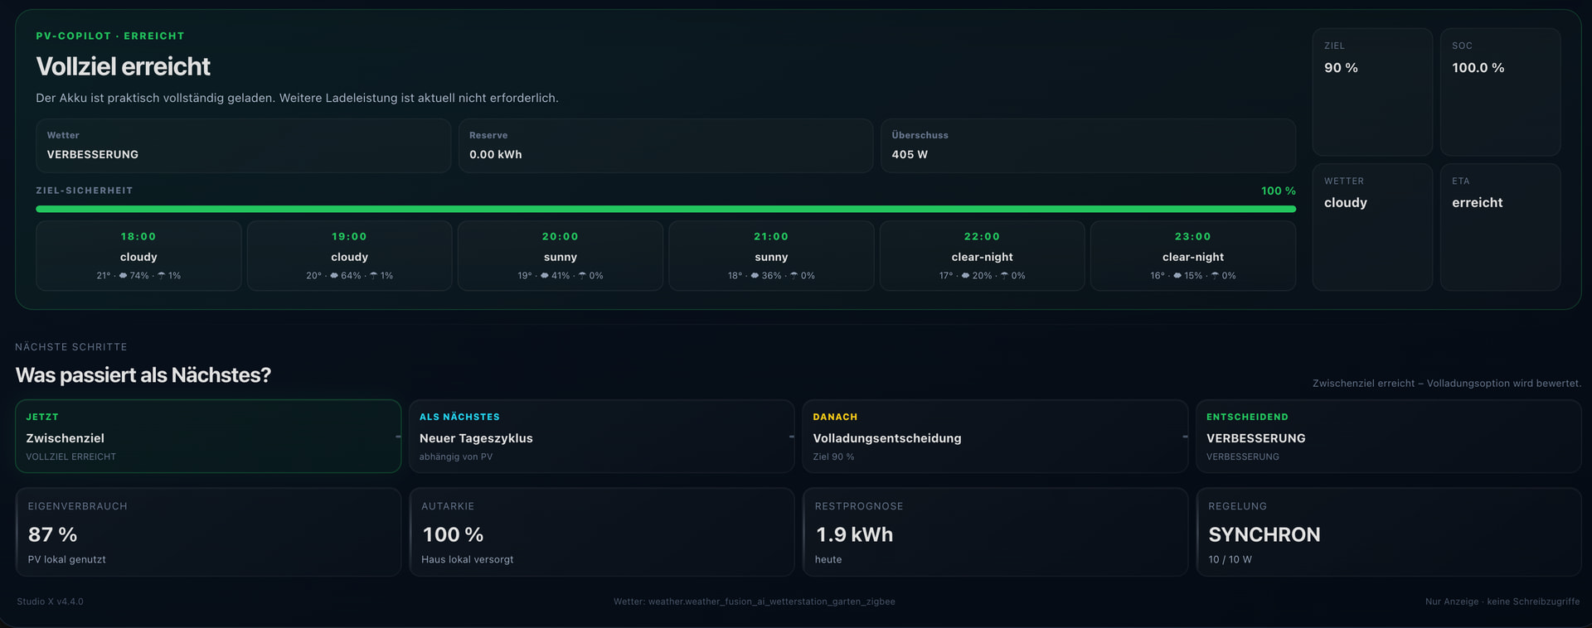Image resolution: width=1592 pixels, height=628 pixels.
Task: Click the Wetter VERBESSERUNG info box
Action: coord(243,146)
